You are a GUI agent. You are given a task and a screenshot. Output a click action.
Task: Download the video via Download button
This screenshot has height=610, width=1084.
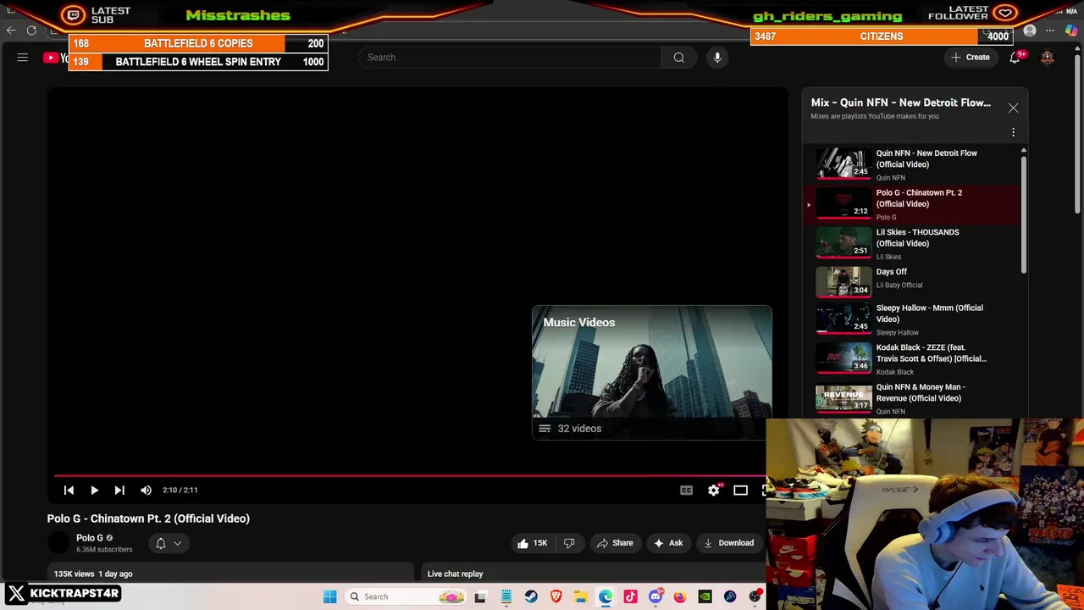point(728,543)
